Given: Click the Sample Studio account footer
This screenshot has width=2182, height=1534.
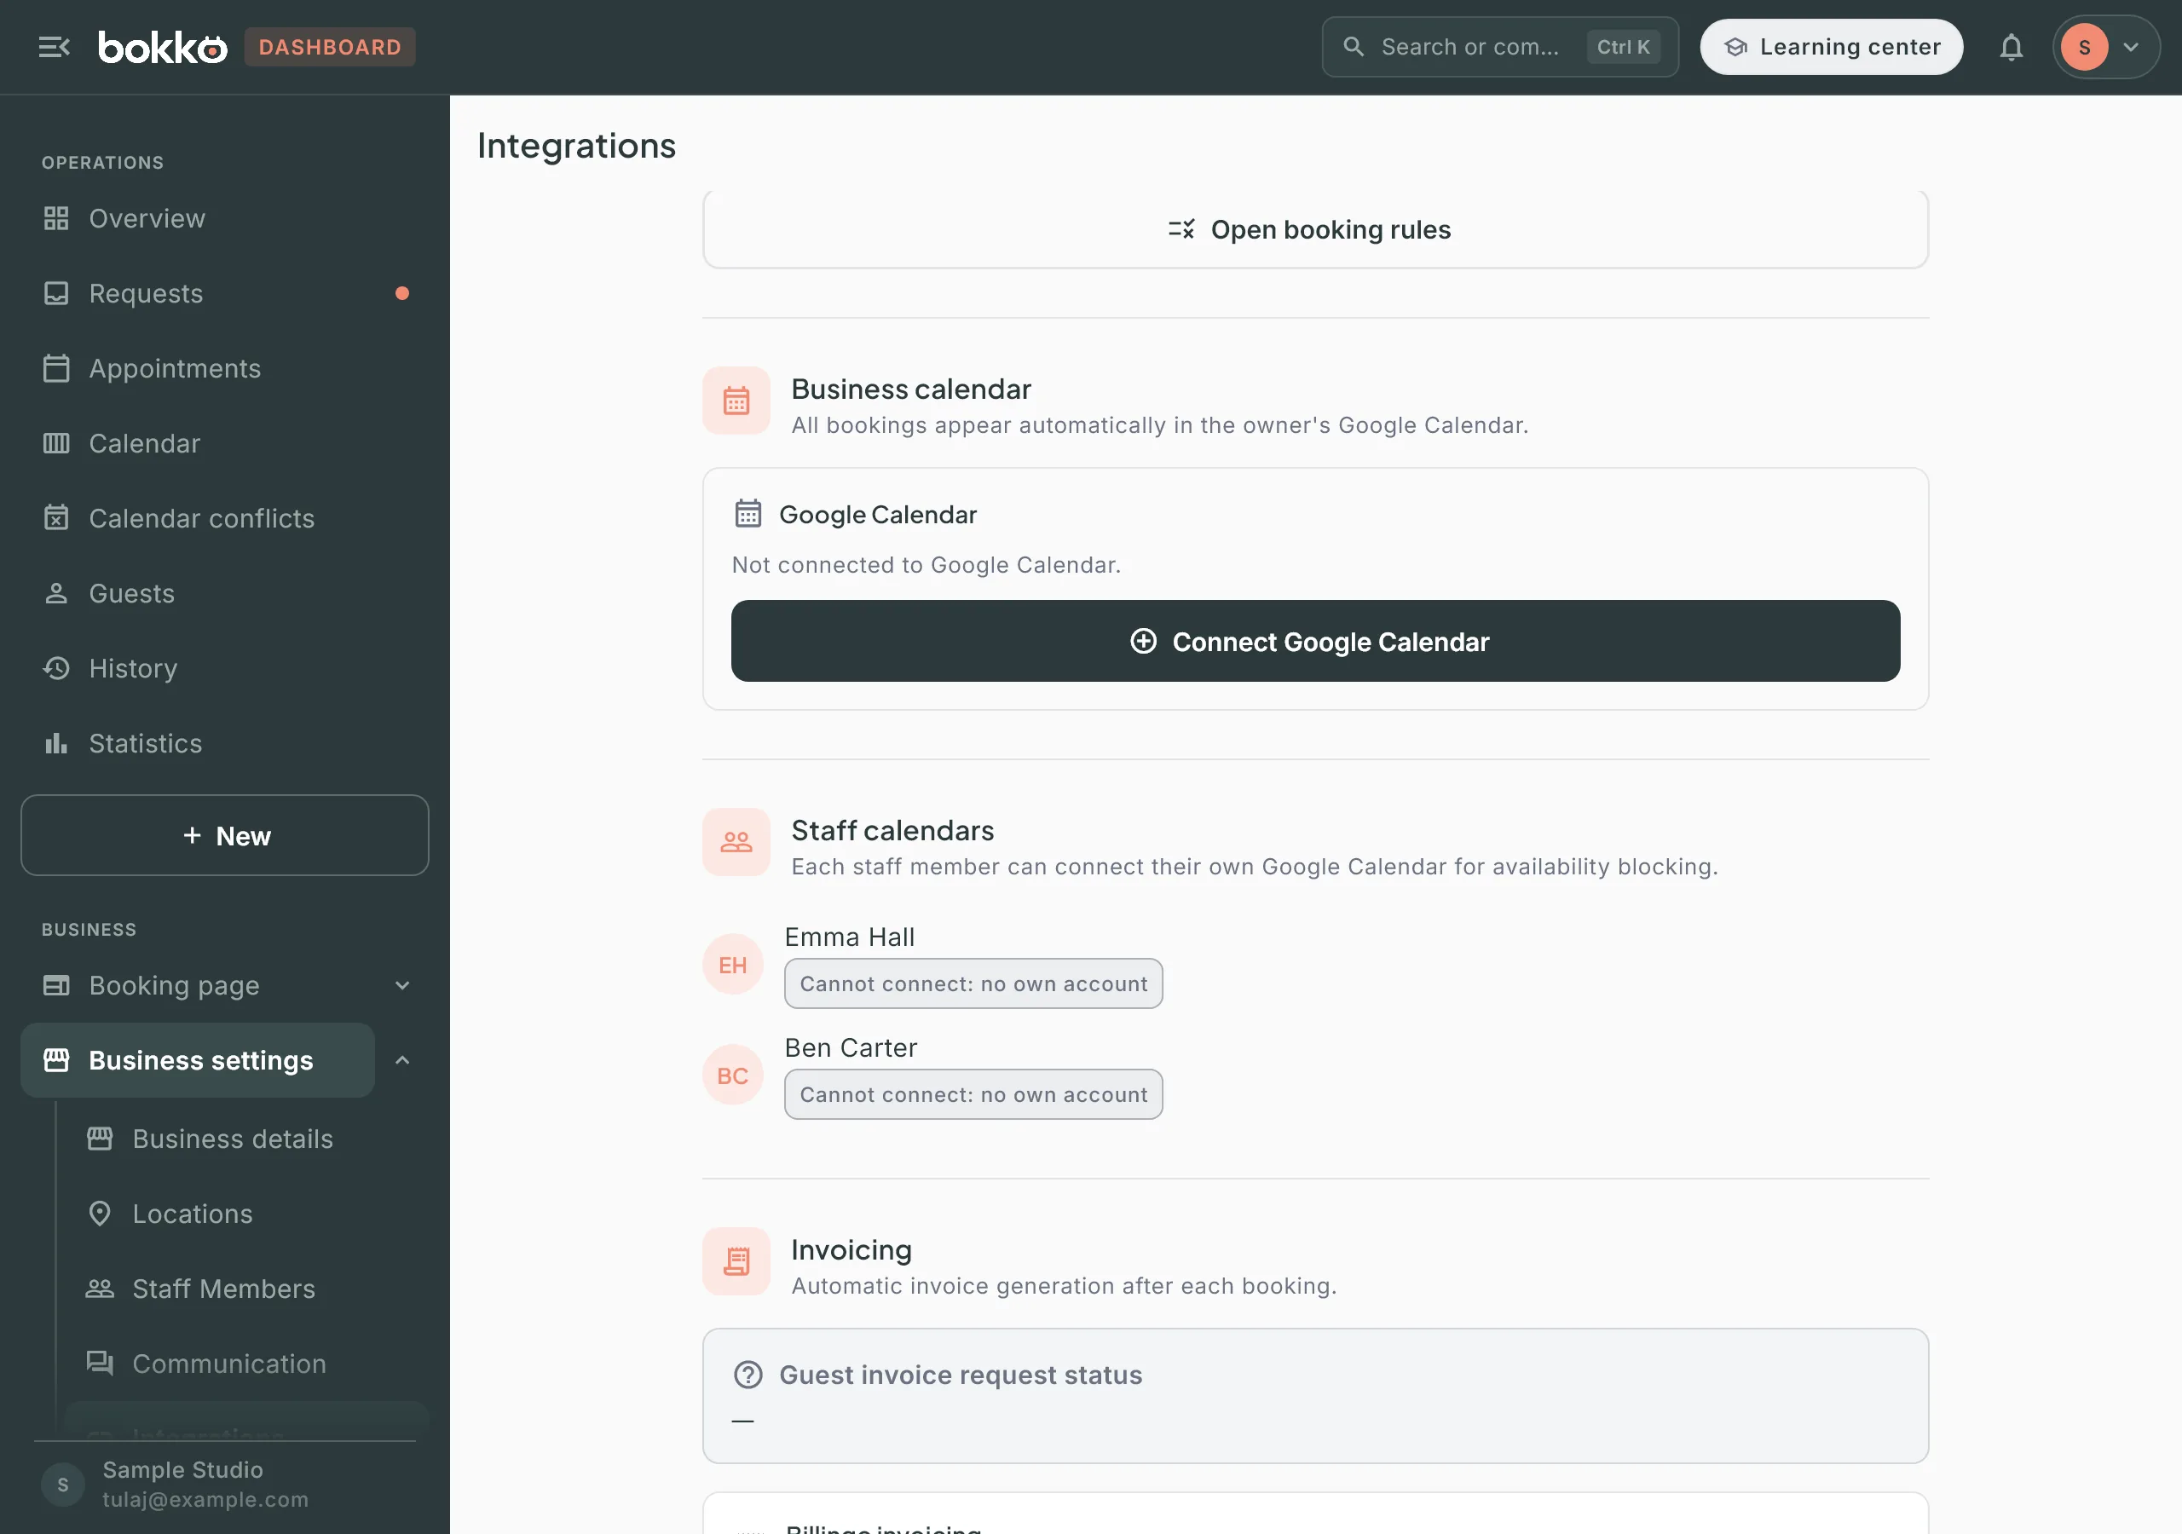Looking at the screenshot, I should click(x=224, y=1485).
